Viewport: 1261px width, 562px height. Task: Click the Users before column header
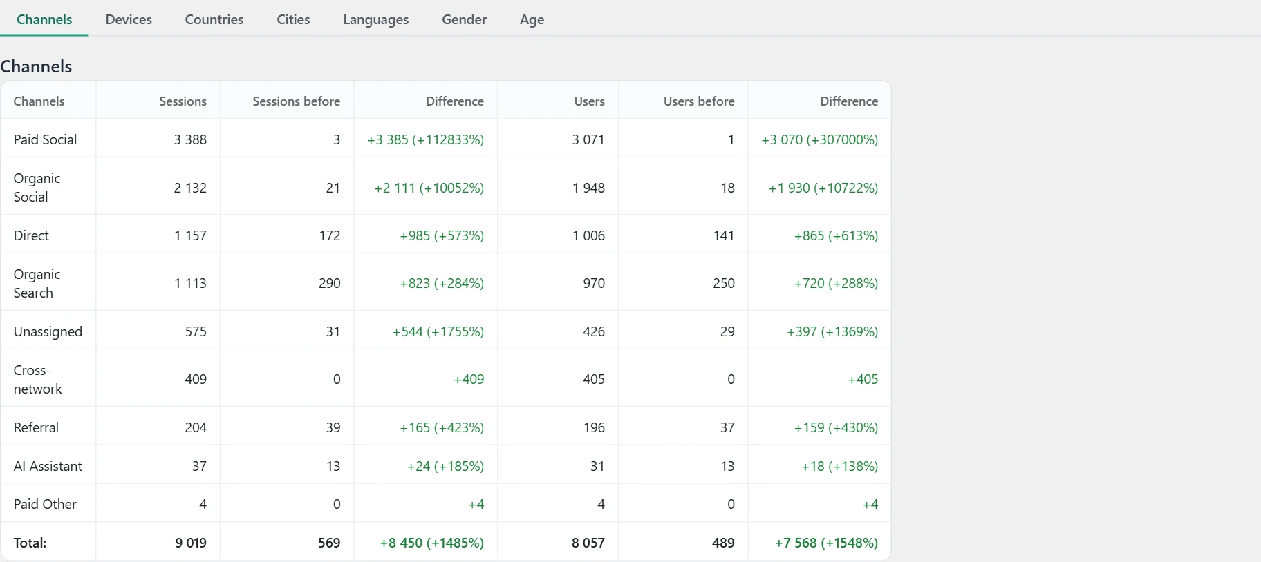coord(699,101)
